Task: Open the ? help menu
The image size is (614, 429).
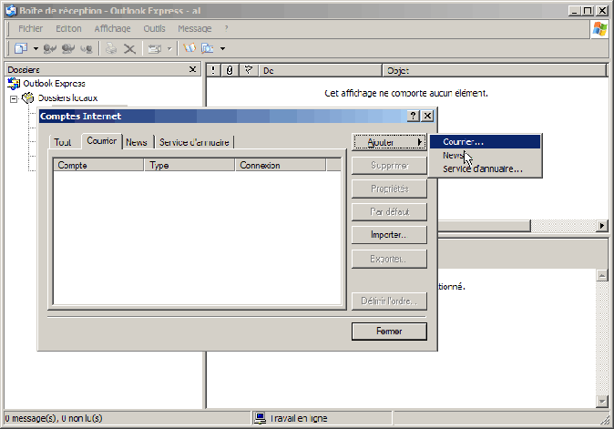Action: coord(226,28)
